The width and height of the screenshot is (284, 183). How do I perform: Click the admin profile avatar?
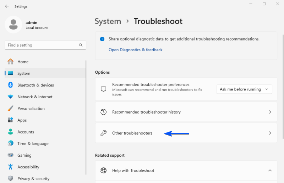pyautogui.click(x=13, y=25)
